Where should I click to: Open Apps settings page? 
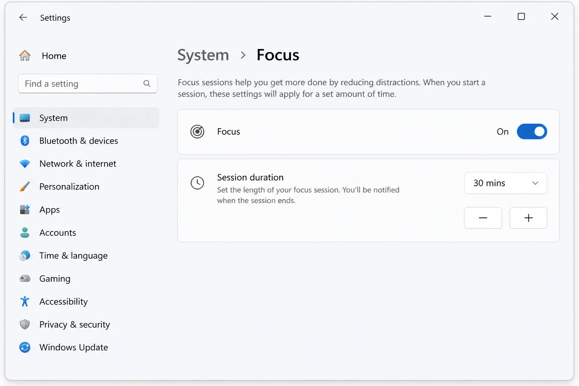point(86,210)
